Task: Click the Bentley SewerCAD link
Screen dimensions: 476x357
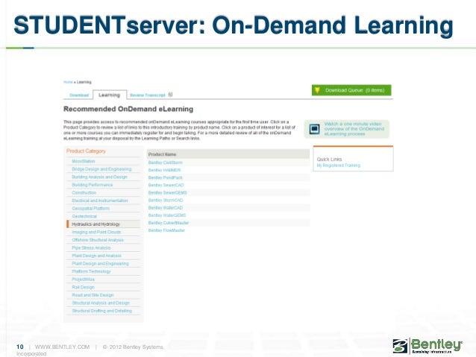Action: (x=166, y=185)
